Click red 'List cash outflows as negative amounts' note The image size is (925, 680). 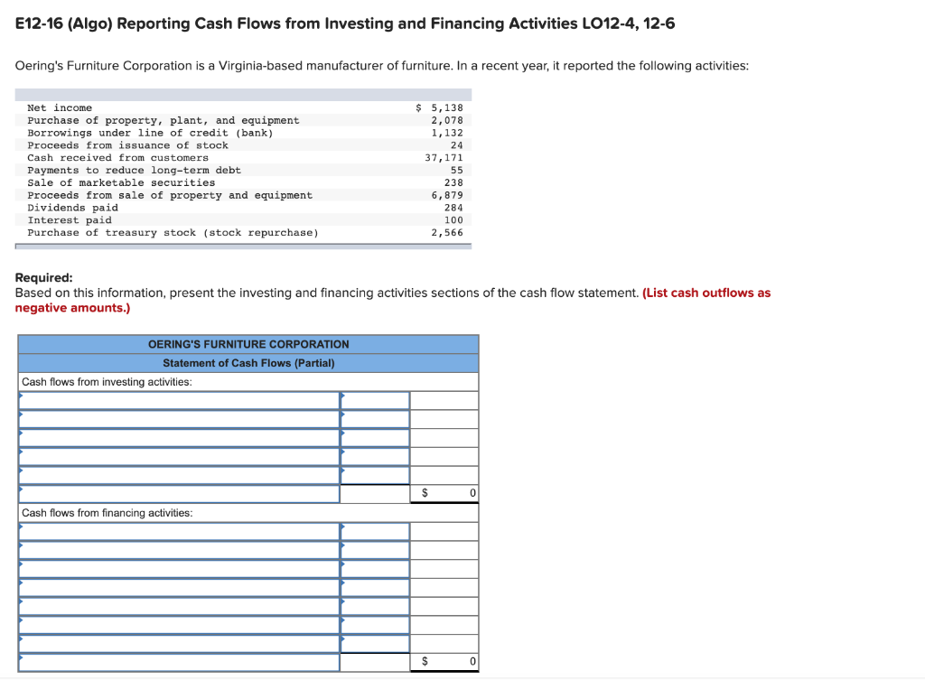click(x=393, y=300)
